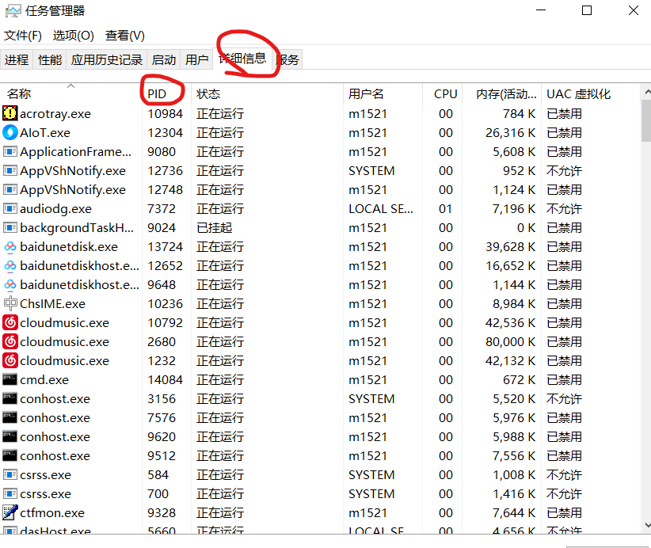This screenshot has height=548, width=651.
Task: Switch to the 性能 tab
Action: coord(50,59)
